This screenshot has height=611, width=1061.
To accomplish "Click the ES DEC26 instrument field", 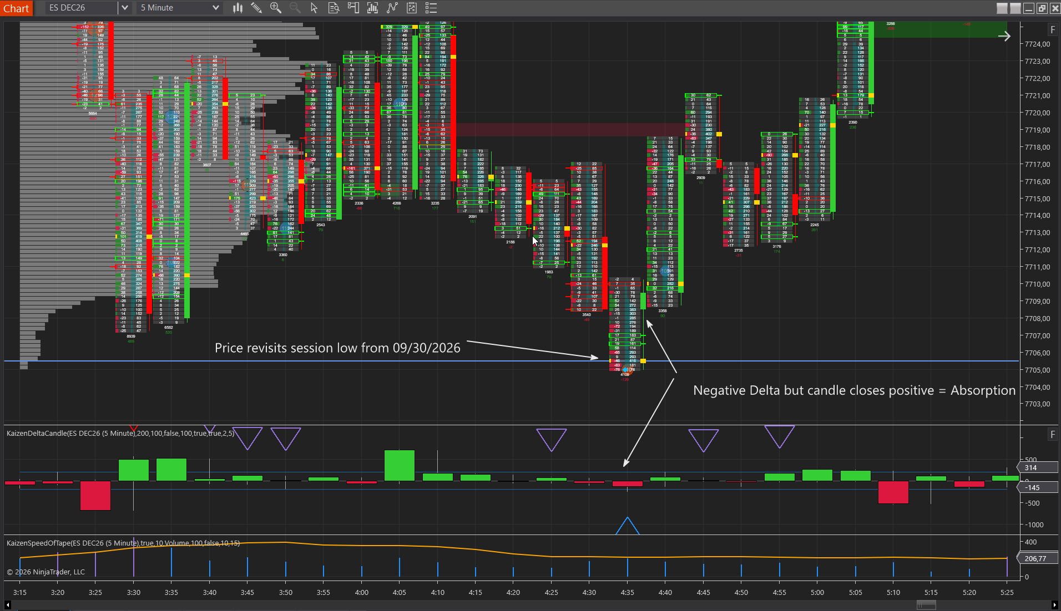I will (x=82, y=8).
